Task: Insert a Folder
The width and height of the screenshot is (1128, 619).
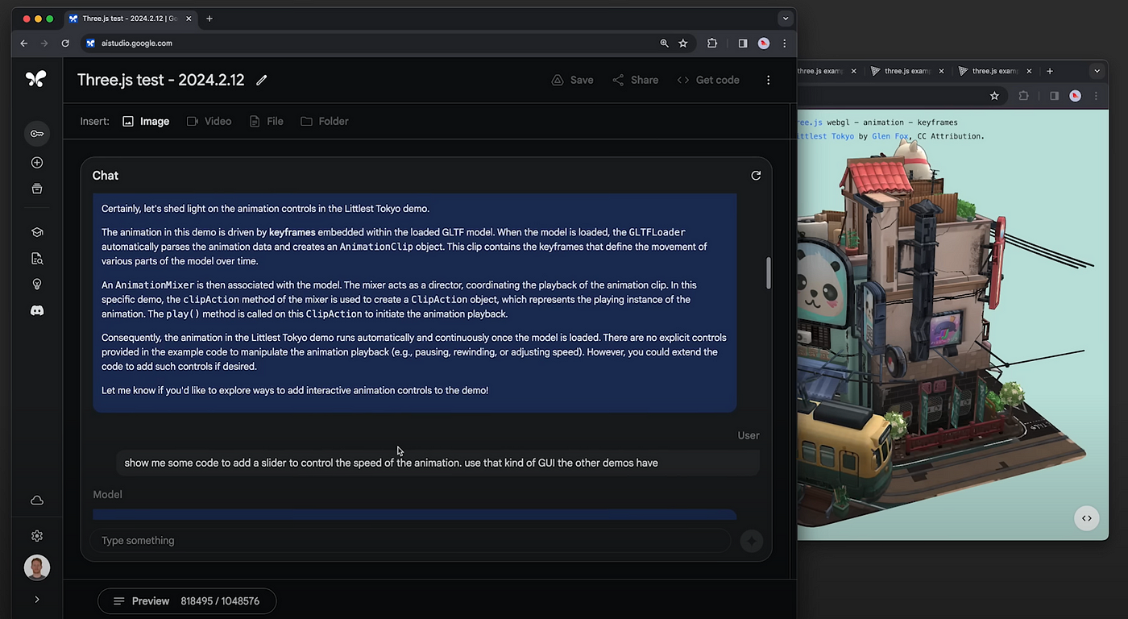Action: [x=324, y=121]
